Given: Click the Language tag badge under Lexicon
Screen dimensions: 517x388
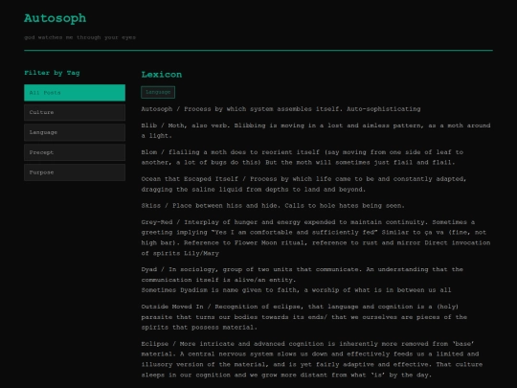Looking at the screenshot, I should 158,92.
